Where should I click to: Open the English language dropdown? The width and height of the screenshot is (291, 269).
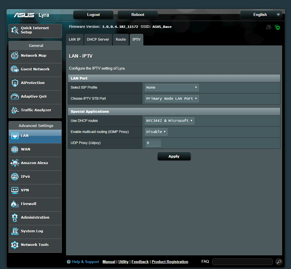point(261,15)
